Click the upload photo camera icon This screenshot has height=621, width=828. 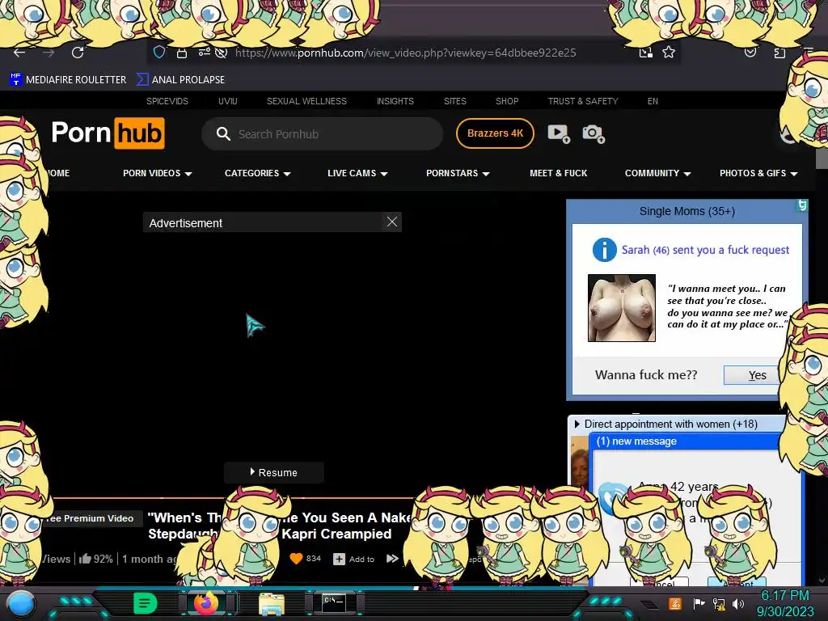tap(594, 133)
